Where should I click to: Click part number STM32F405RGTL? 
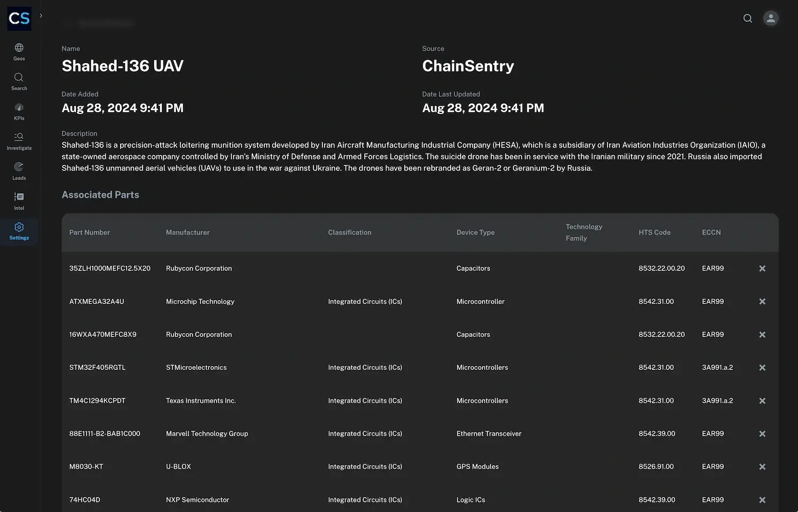pyautogui.click(x=97, y=367)
